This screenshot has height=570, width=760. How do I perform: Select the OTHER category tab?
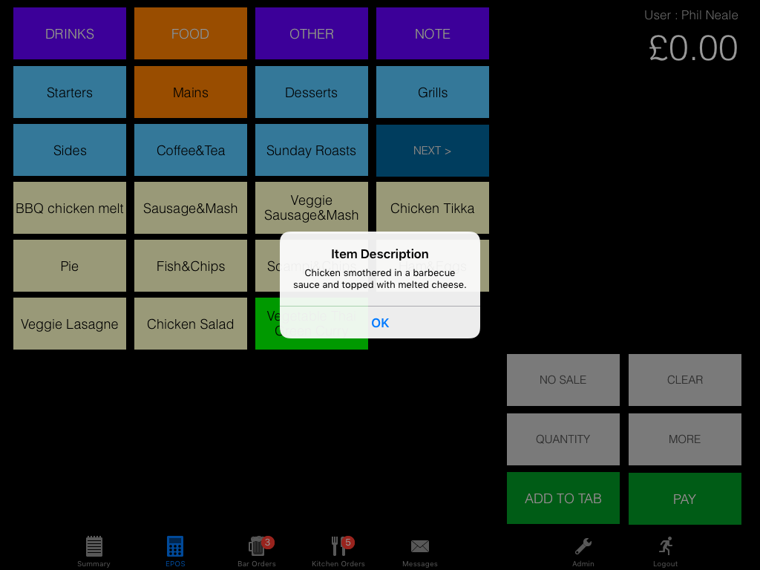(312, 33)
